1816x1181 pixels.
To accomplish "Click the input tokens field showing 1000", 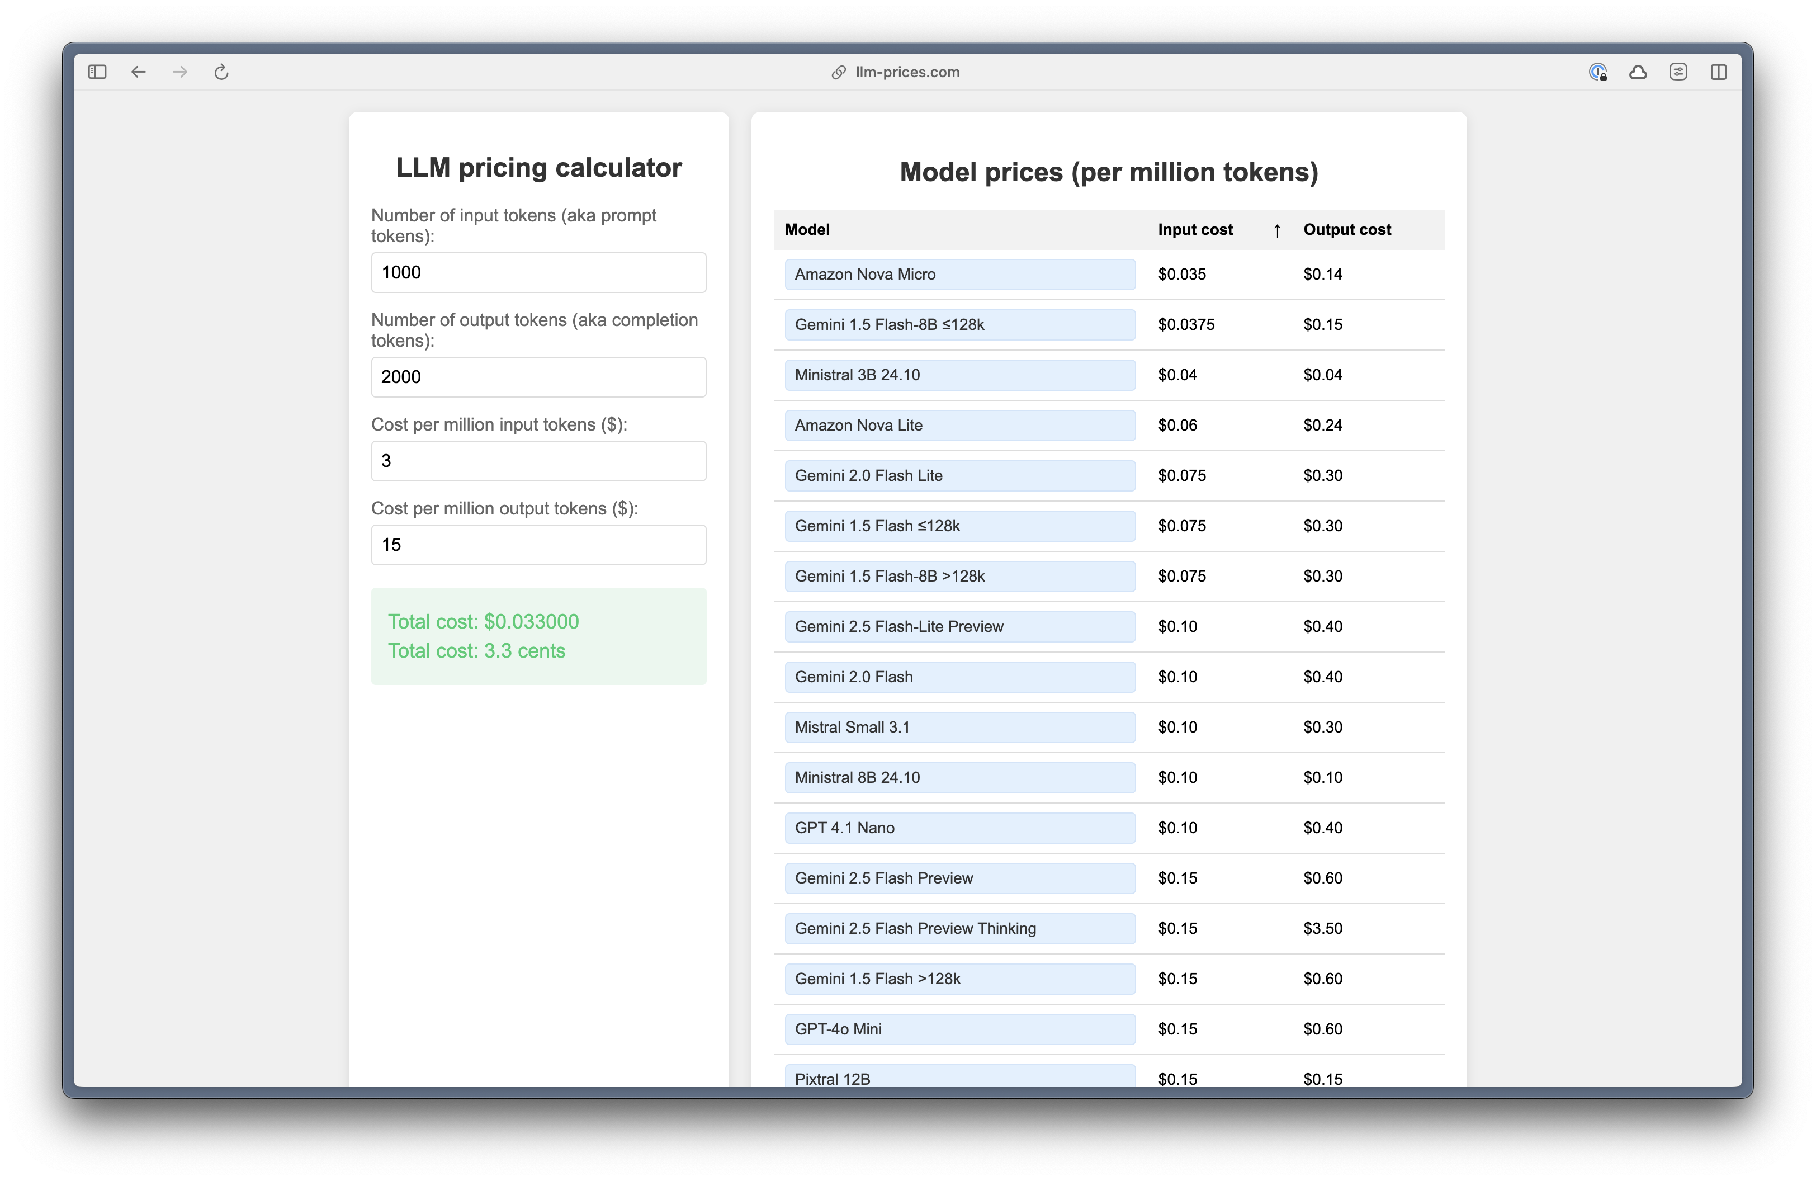I will pos(538,272).
